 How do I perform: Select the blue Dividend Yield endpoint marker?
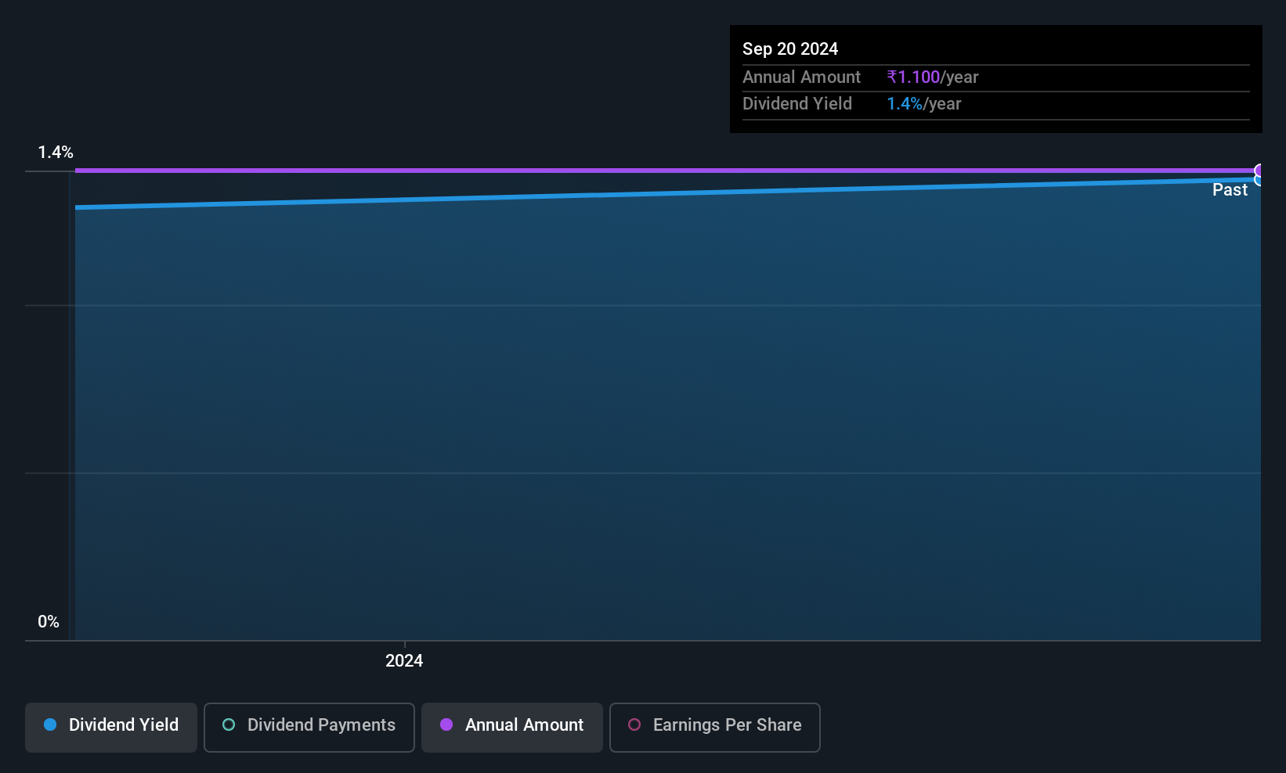[1259, 181]
